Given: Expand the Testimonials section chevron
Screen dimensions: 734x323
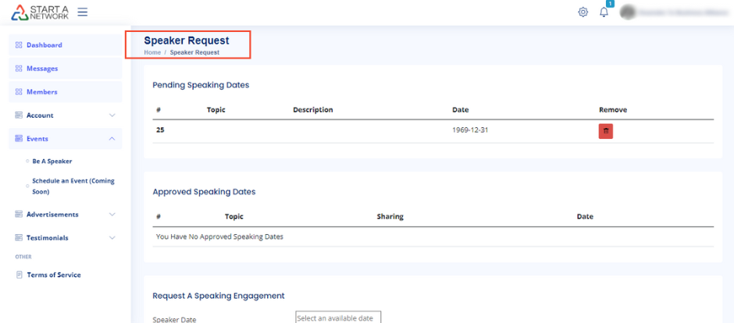Looking at the screenshot, I should [x=112, y=238].
